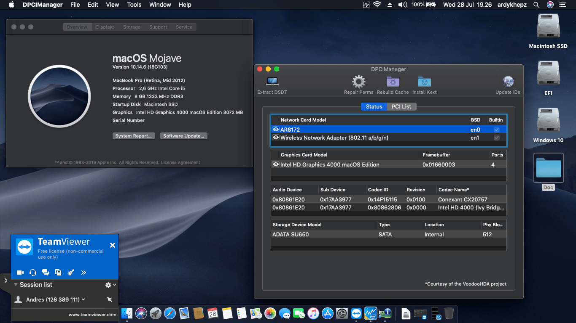Screen dimensions: 576x323
Task: Switch to PCI List tab
Action: tap(401, 106)
